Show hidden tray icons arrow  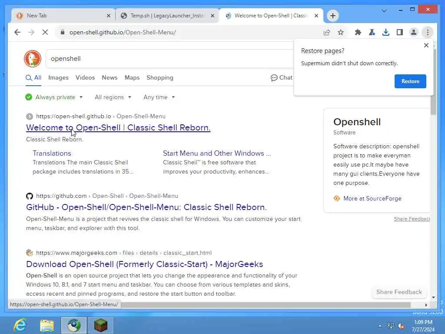click(x=380, y=326)
